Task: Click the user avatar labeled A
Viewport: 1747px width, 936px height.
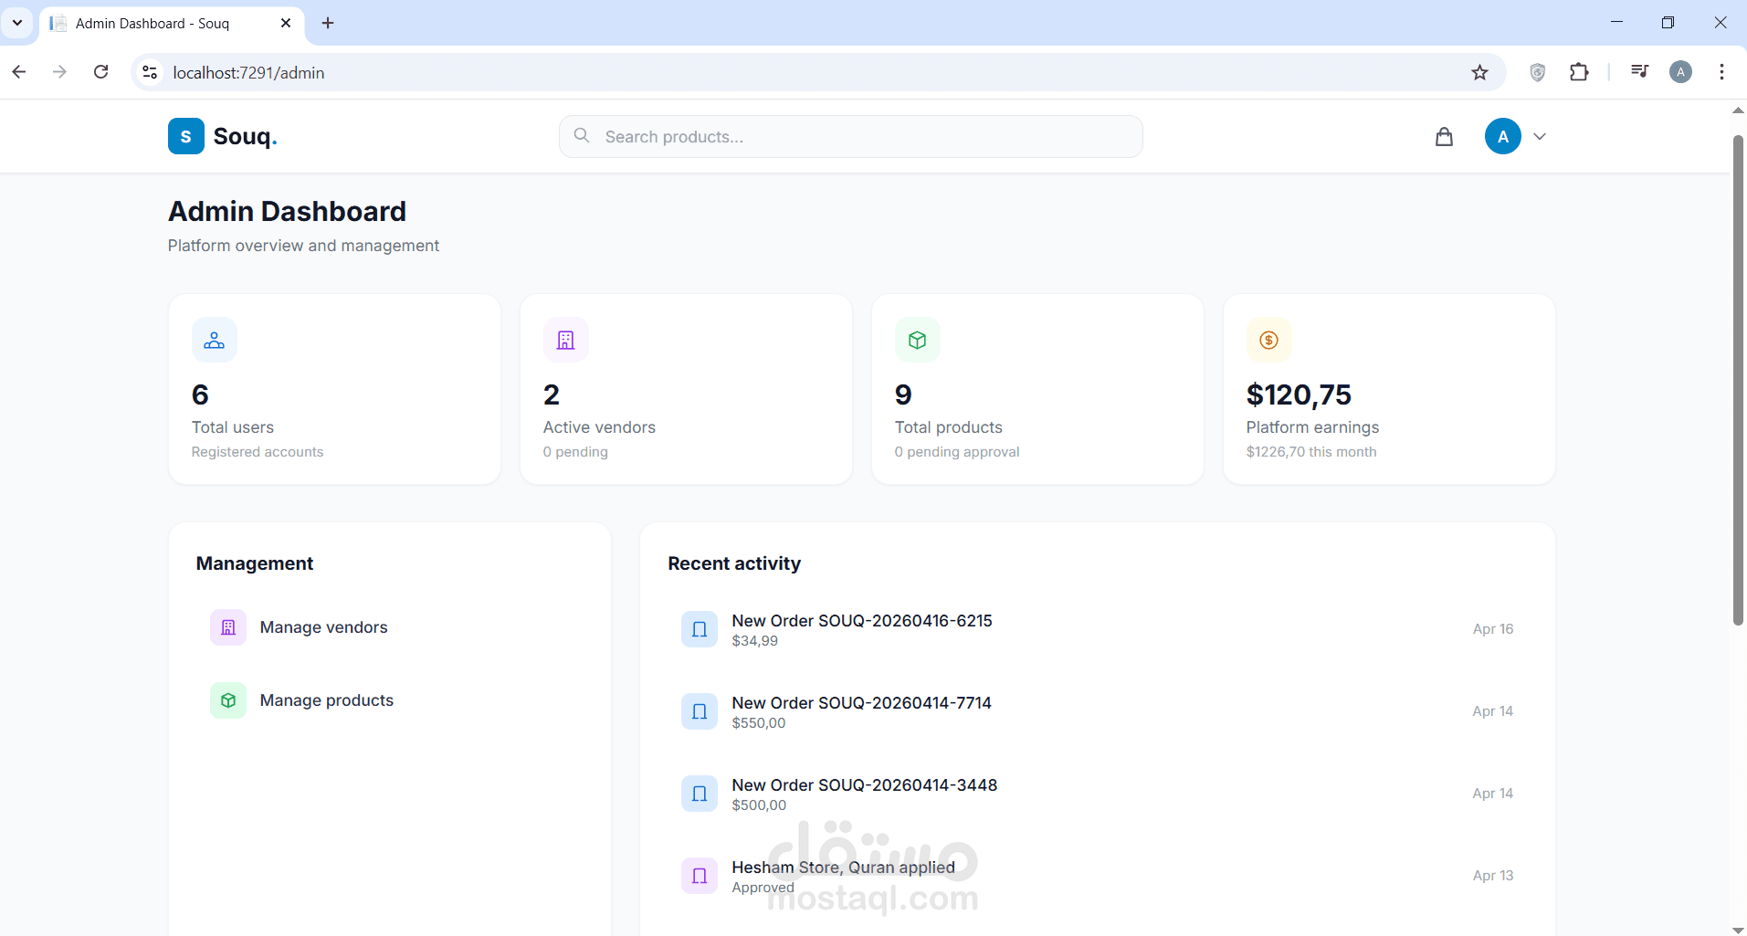Action: 1502,136
